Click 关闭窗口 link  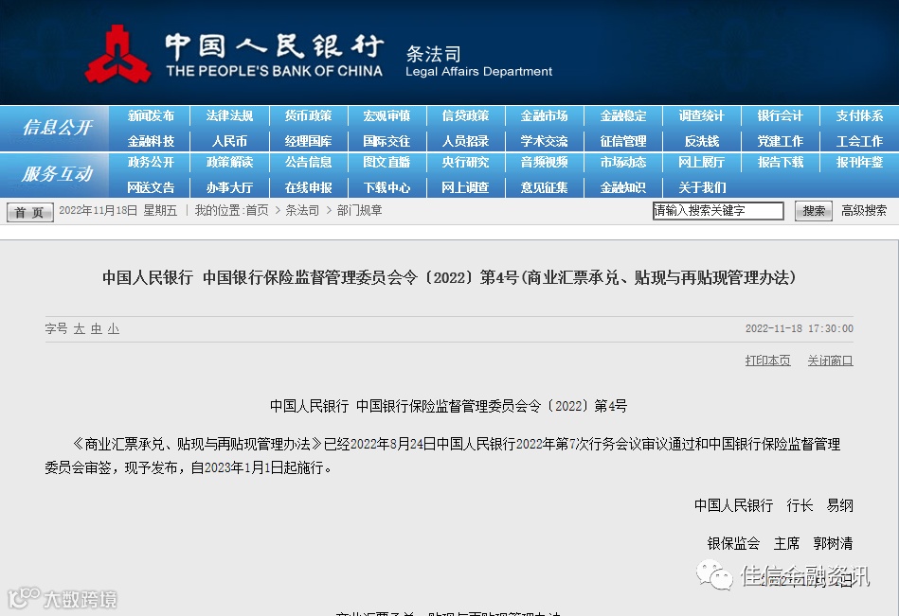(x=830, y=361)
